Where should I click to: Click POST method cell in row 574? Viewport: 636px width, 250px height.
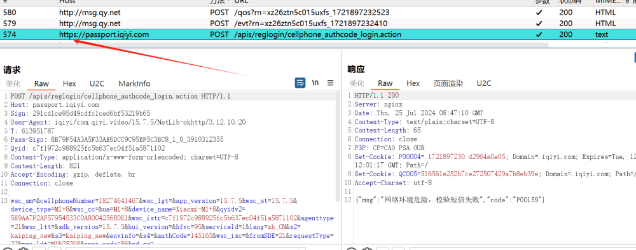(x=219, y=34)
